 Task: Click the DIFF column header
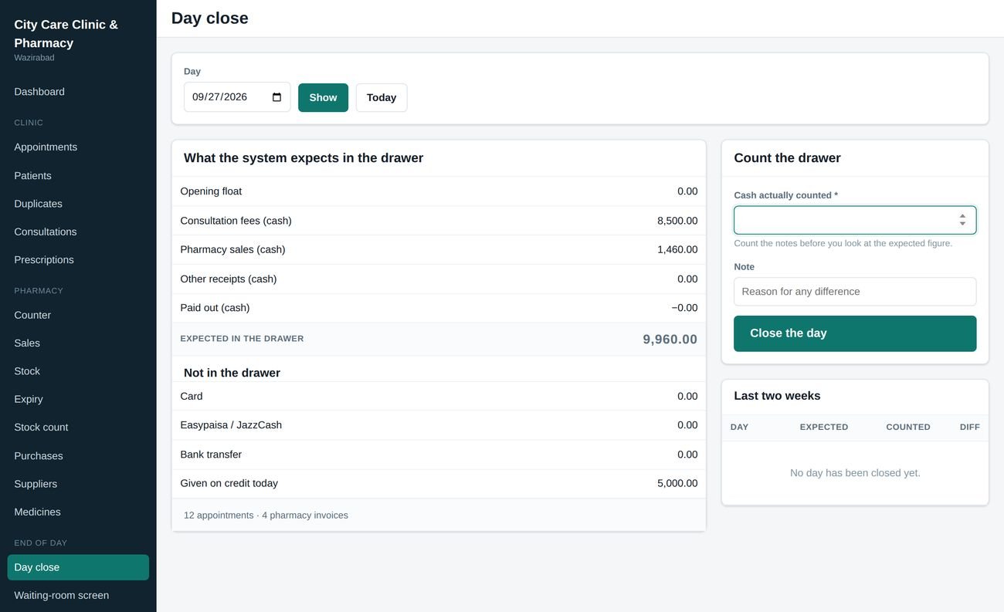coord(970,427)
